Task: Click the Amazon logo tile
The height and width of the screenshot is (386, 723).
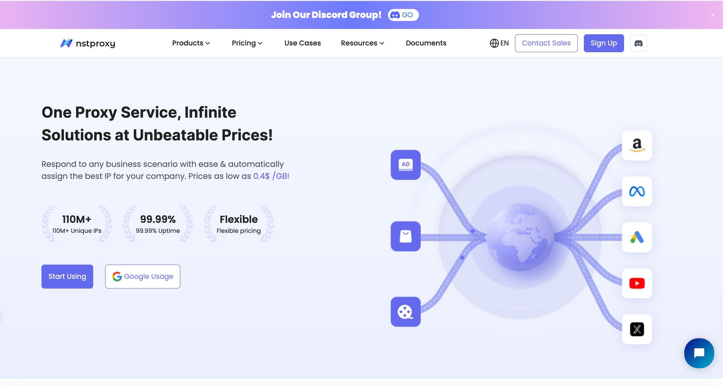Action: click(x=637, y=145)
